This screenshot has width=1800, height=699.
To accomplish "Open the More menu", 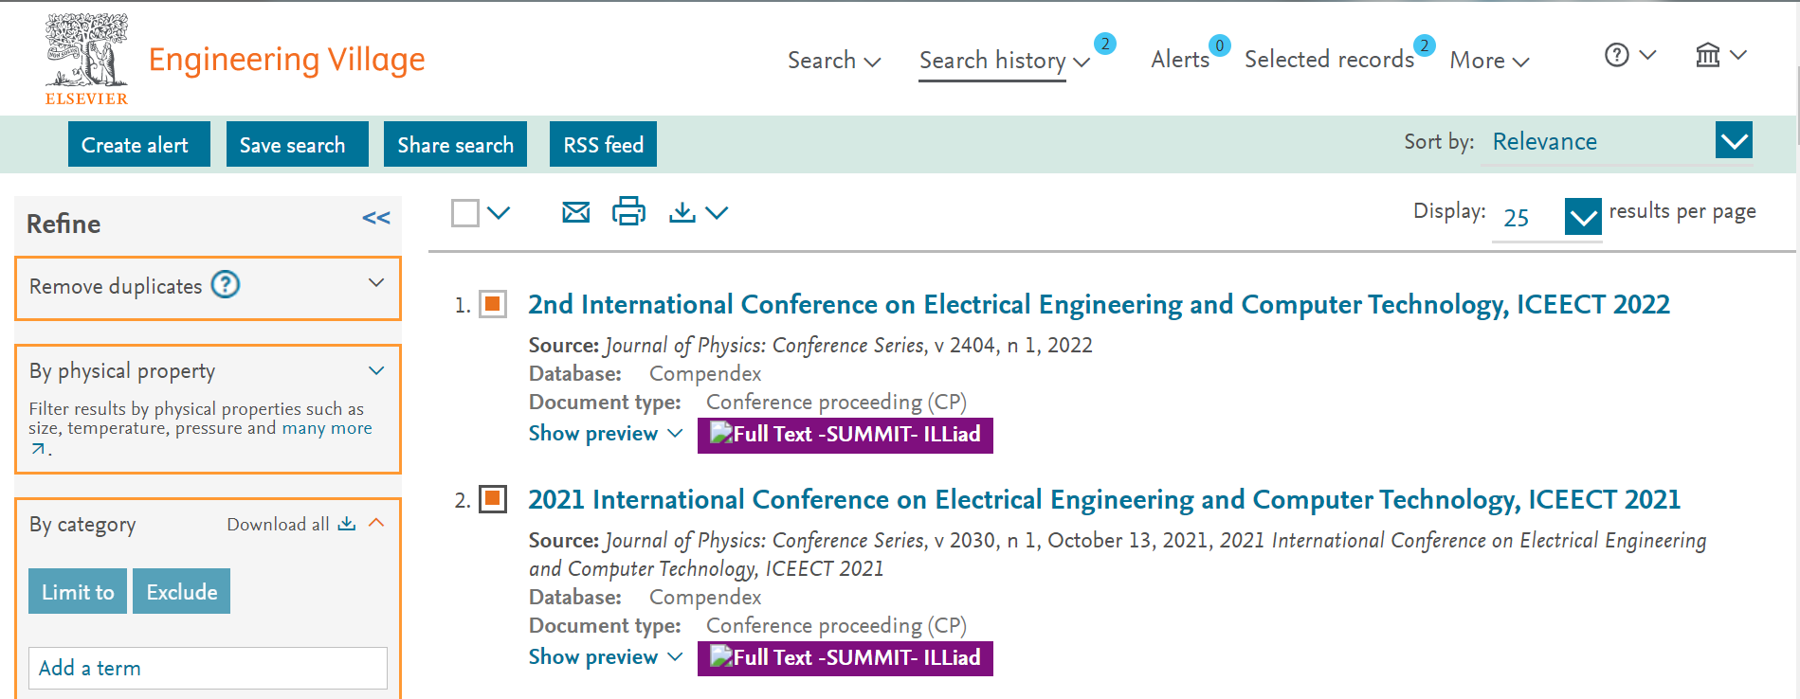I will [x=1489, y=61].
